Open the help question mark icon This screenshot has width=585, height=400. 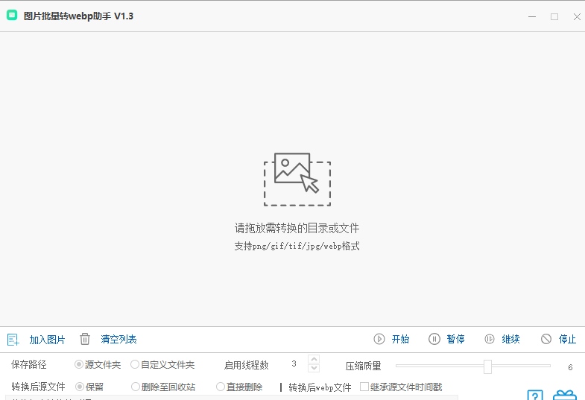coord(534,395)
